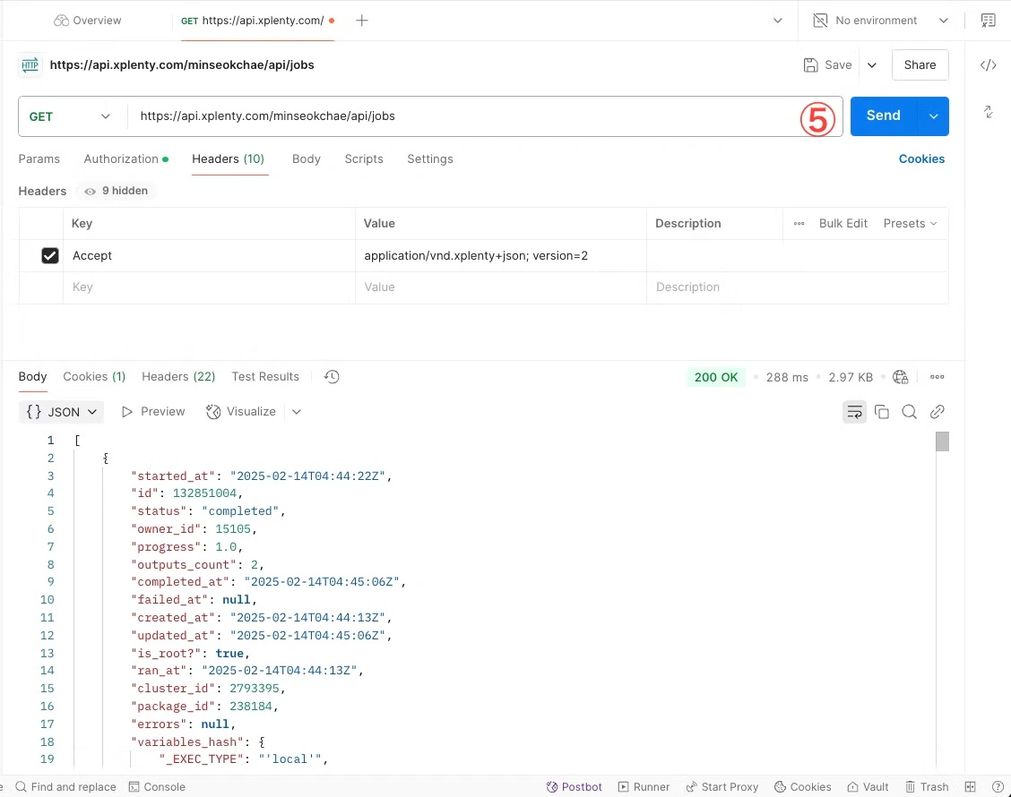Screen dimensions: 1011x797
Task: Click the response body scrollbar thumb
Action: pyautogui.click(x=942, y=442)
